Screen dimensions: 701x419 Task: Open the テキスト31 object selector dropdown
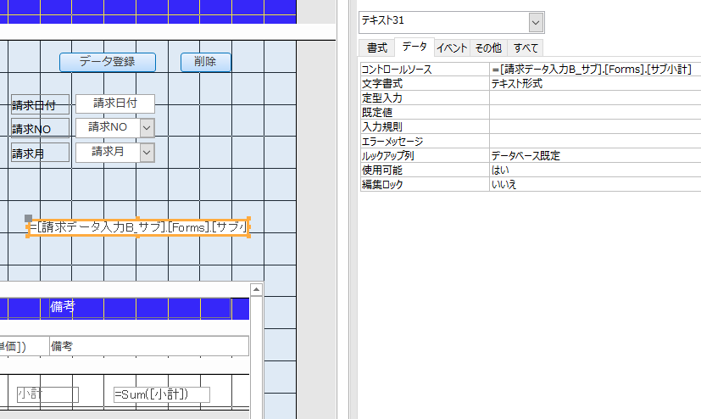click(x=536, y=22)
